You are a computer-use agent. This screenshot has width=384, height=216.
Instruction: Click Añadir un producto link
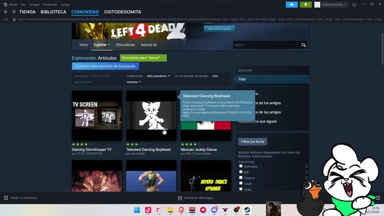23,198
